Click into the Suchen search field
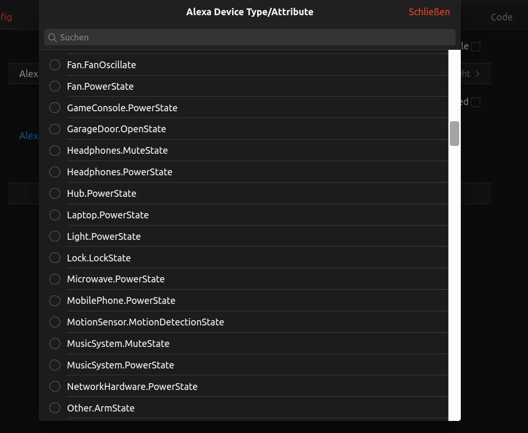The image size is (528, 433). [x=252, y=37]
